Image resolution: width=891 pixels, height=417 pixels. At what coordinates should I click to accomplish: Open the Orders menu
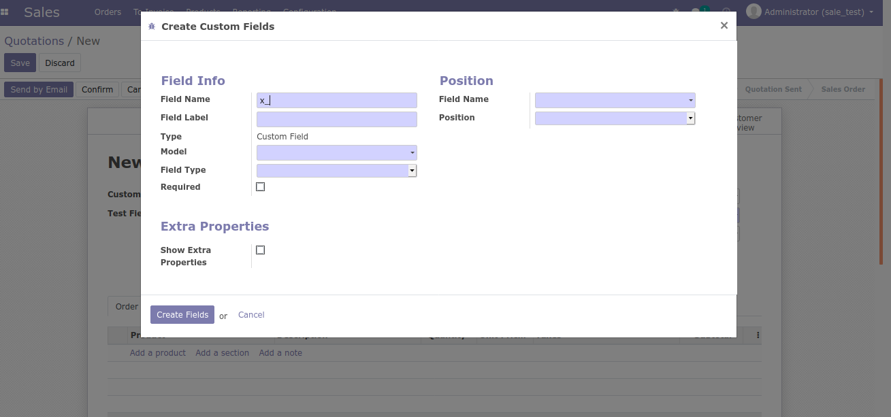coord(108,12)
